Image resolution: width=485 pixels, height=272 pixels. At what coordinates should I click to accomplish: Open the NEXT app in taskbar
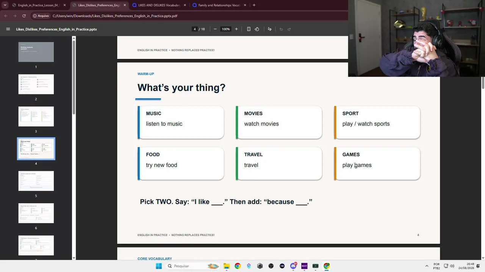304,266
